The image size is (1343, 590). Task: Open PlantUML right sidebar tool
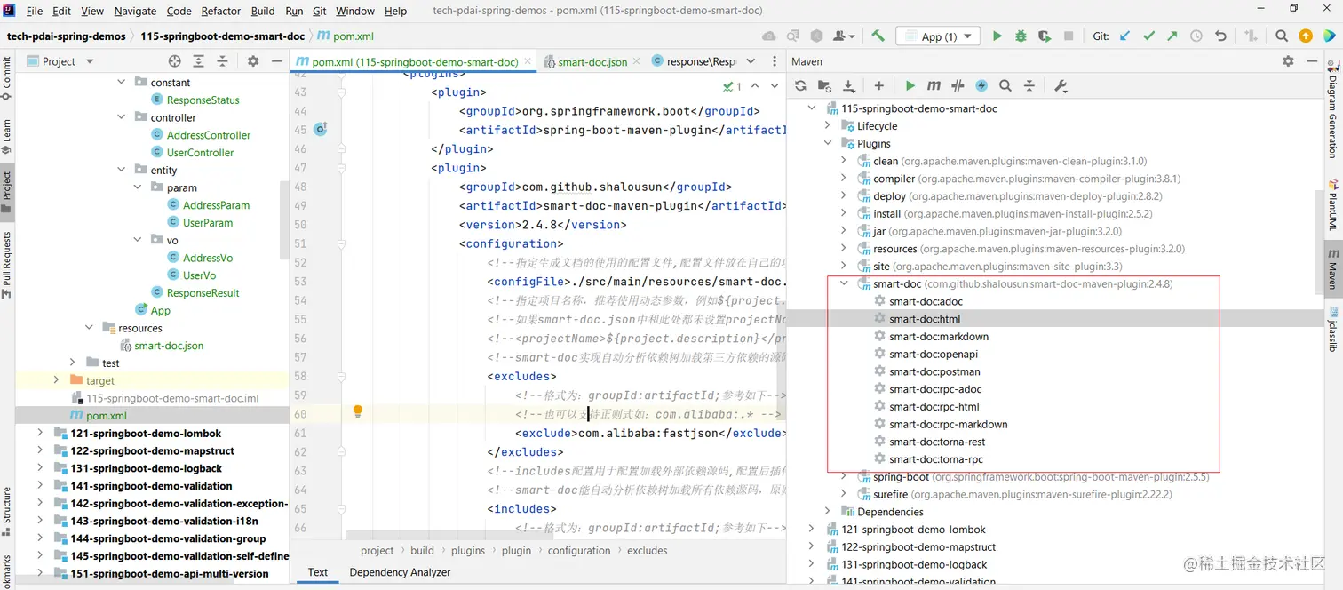pos(1333,203)
